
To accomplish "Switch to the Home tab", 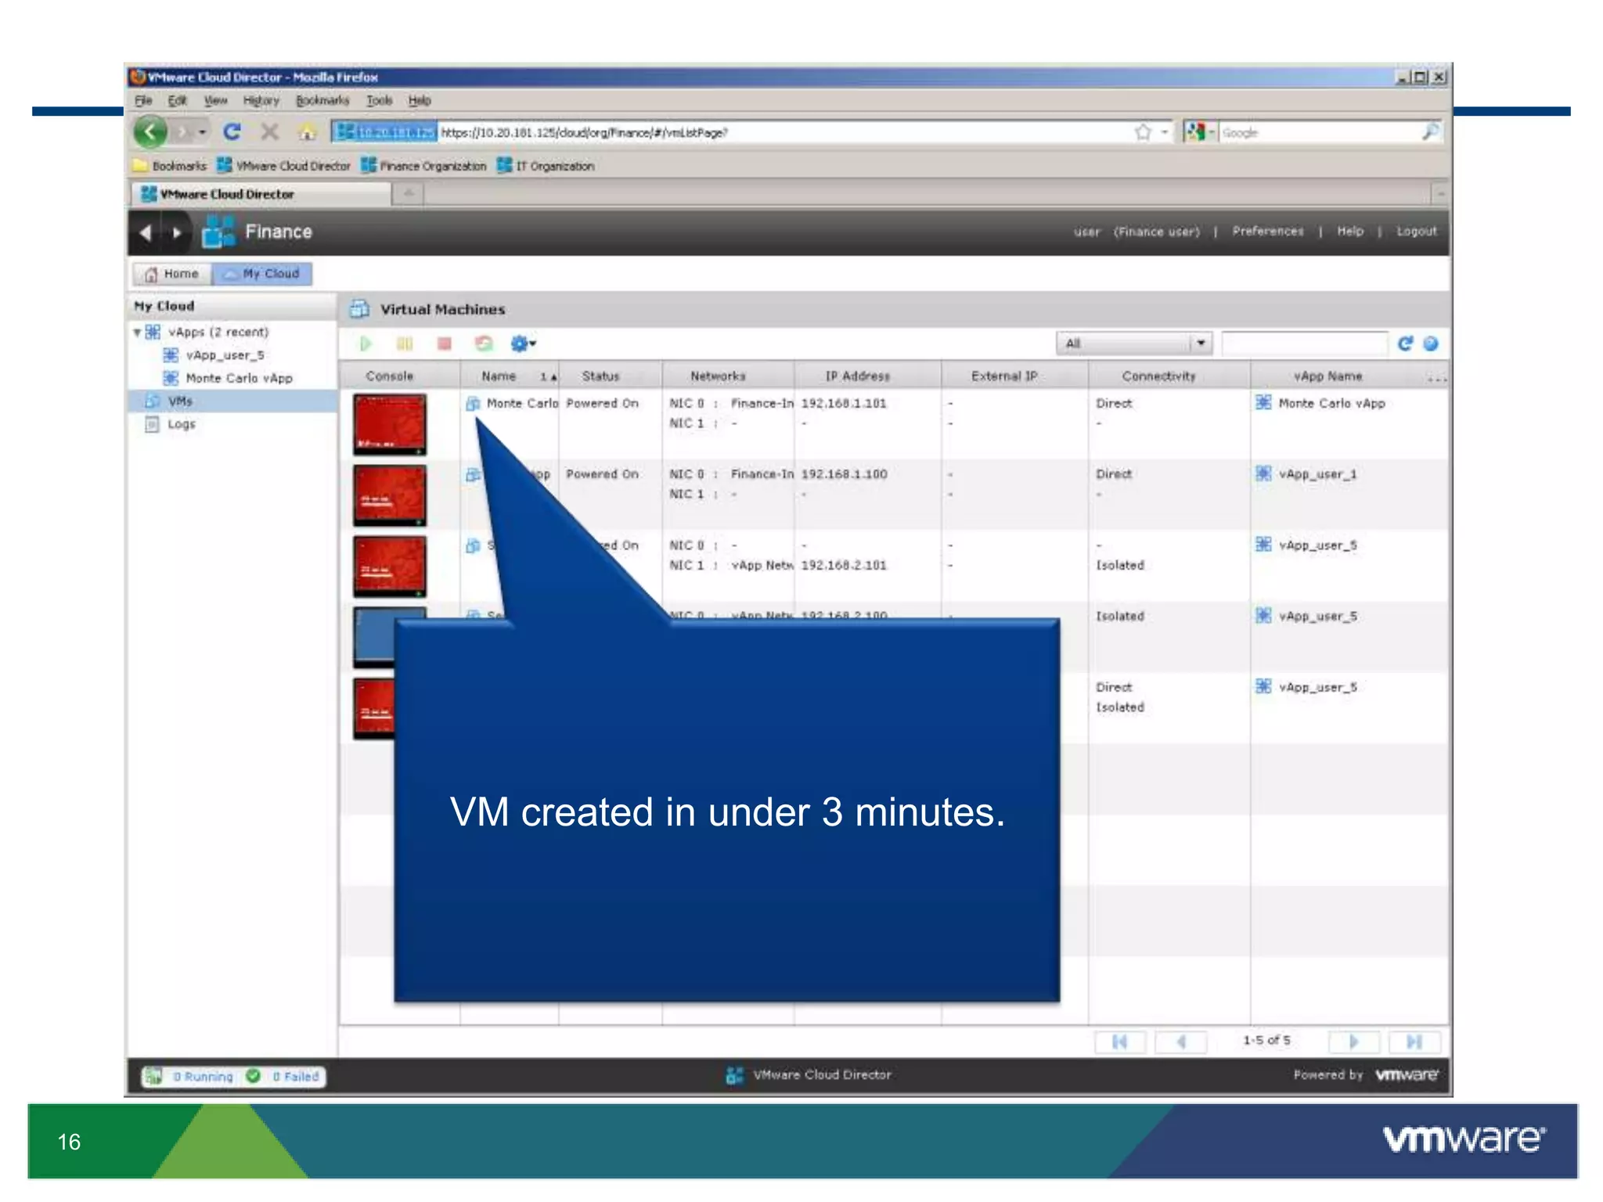I will coord(172,274).
